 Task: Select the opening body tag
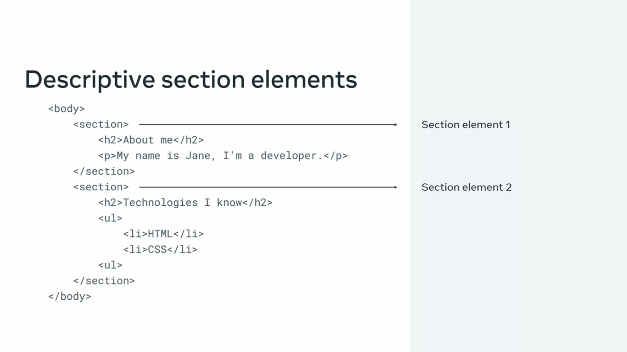[x=67, y=109]
